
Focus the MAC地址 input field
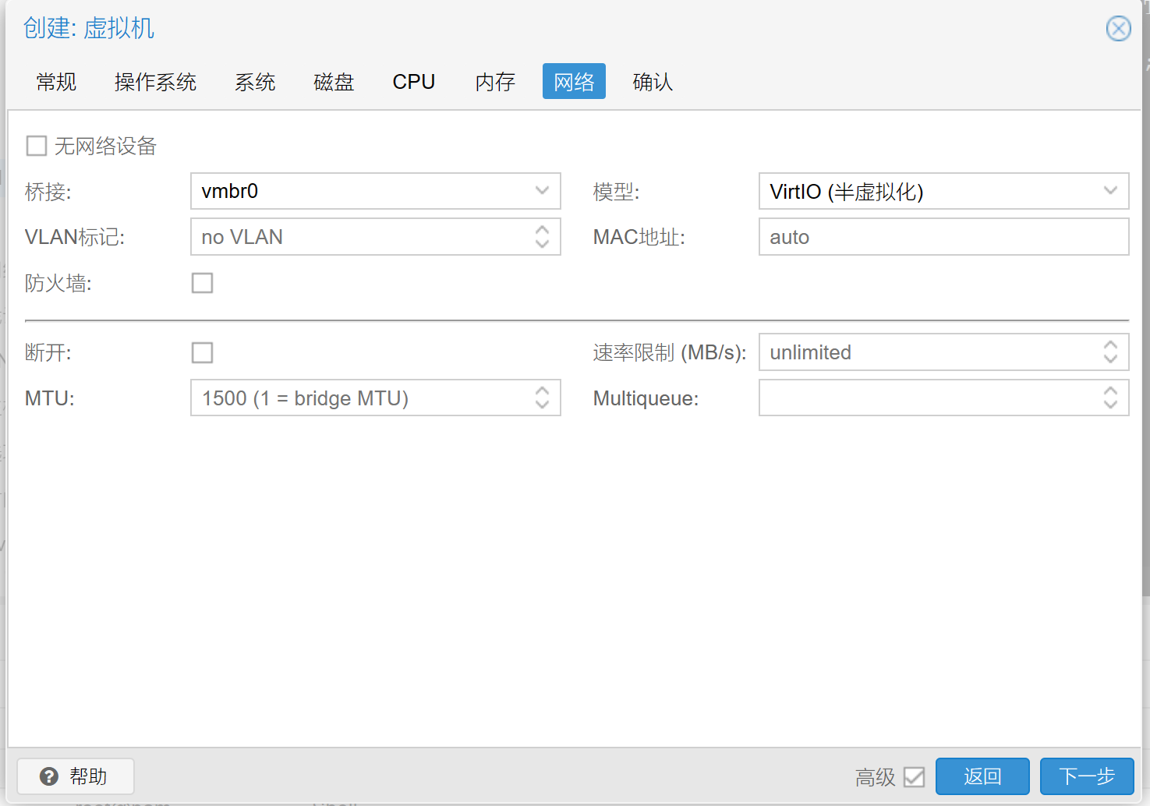pos(943,237)
